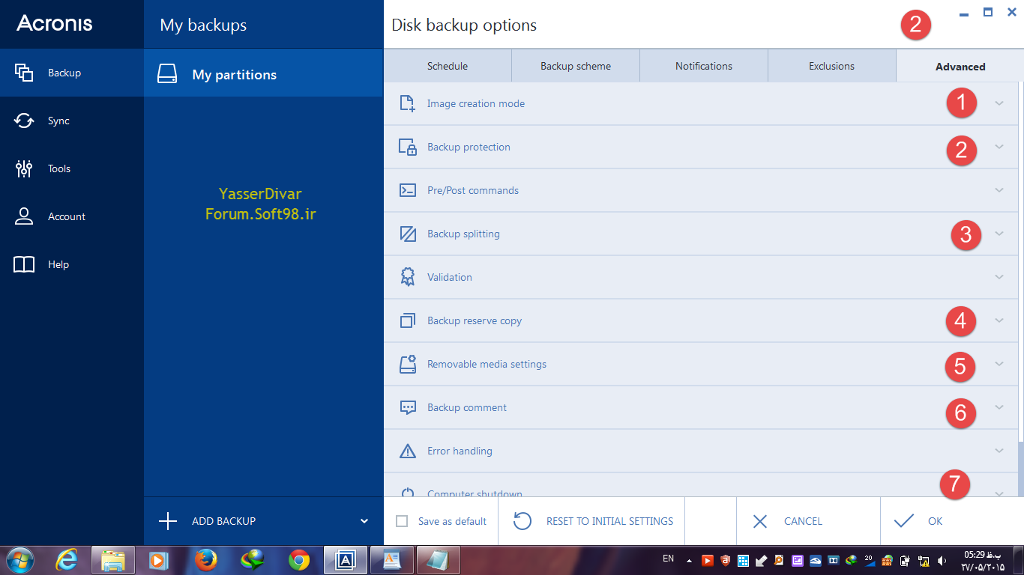
Task: Click the plus icon next to ADD BACKUP
Action: tap(168, 521)
